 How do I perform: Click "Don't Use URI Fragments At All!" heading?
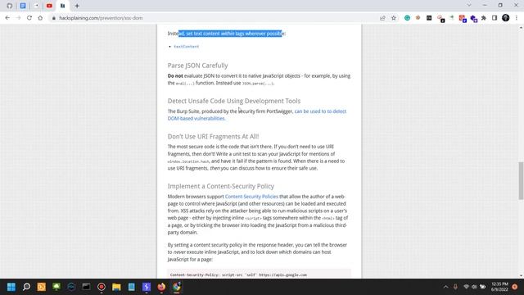[x=213, y=137]
